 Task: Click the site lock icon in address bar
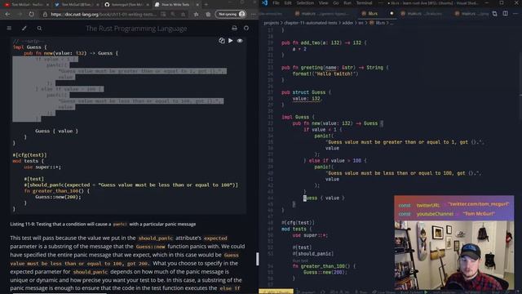pos(45,15)
